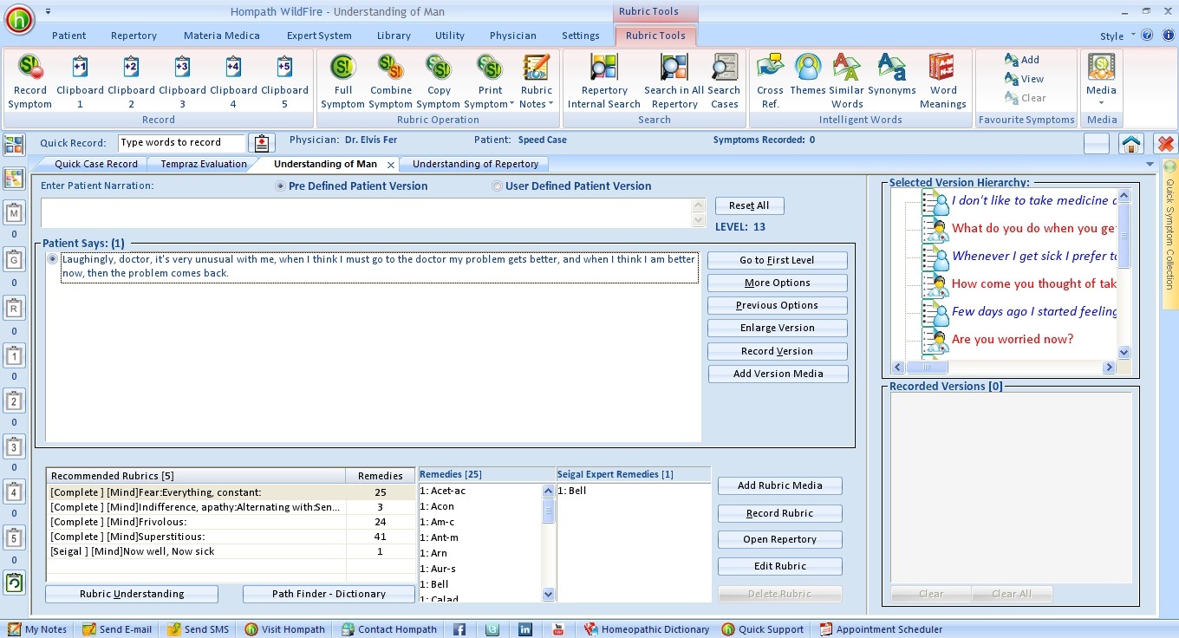Open the Expert System menu tab
Image resolution: width=1179 pixels, height=638 pixels.
[319, 36]
